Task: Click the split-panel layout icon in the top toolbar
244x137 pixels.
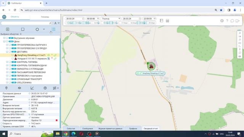Action: [162, 21]
